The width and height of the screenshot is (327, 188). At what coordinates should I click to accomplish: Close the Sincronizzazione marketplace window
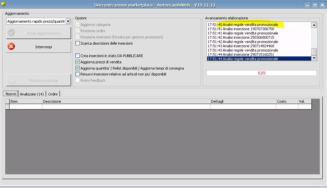coord(322,5)
